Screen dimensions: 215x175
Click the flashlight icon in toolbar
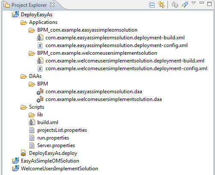[x=185, y=5]
